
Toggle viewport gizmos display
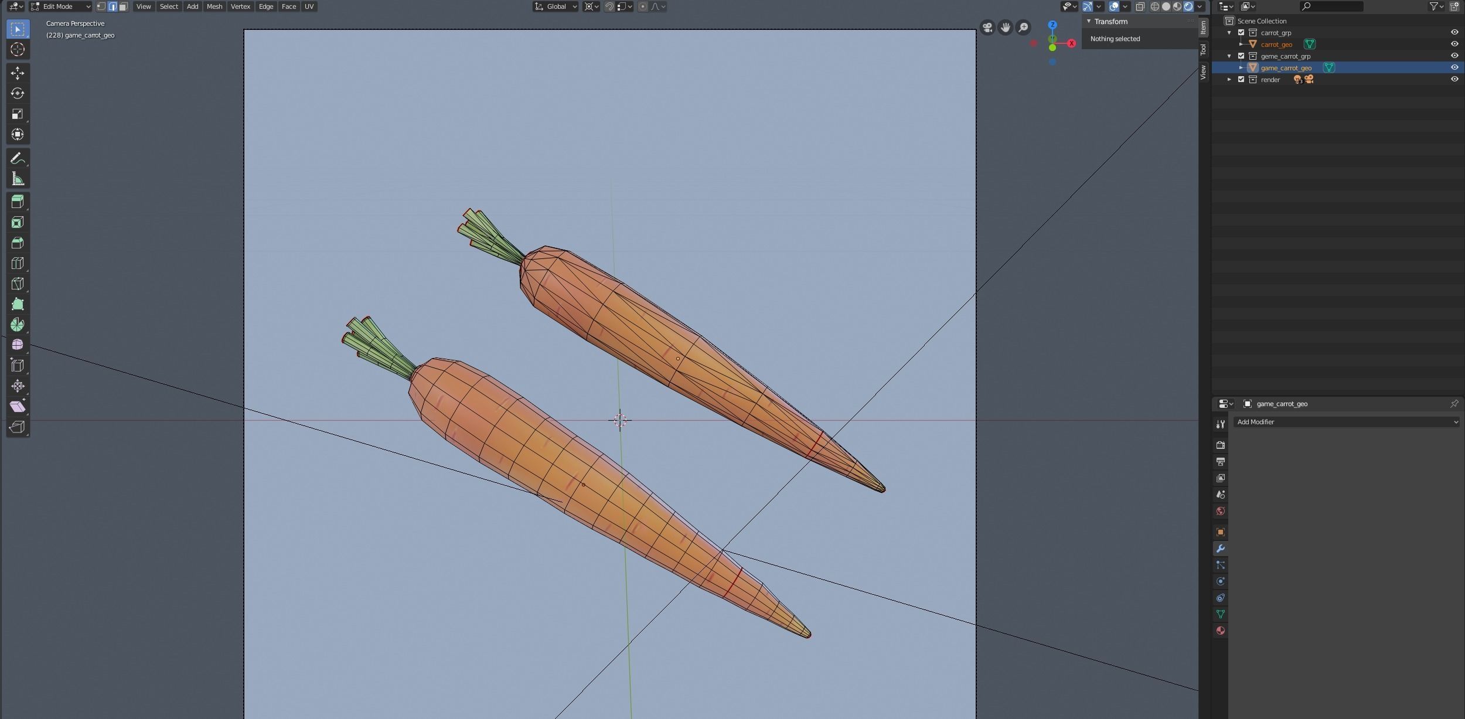tap(1088, 6)
